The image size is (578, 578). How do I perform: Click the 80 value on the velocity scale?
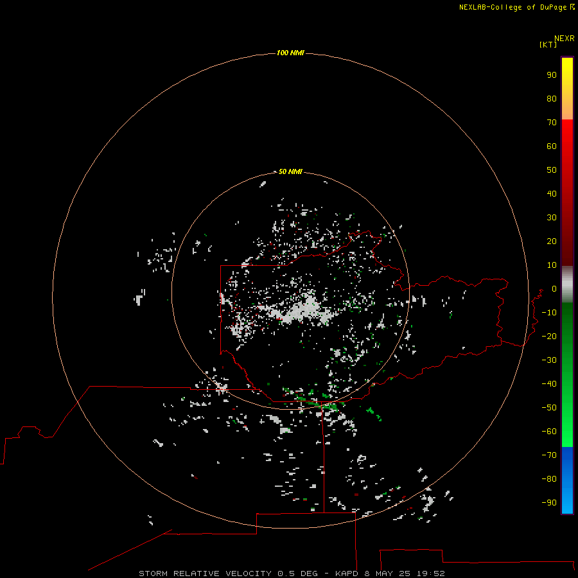click(552, 99)
